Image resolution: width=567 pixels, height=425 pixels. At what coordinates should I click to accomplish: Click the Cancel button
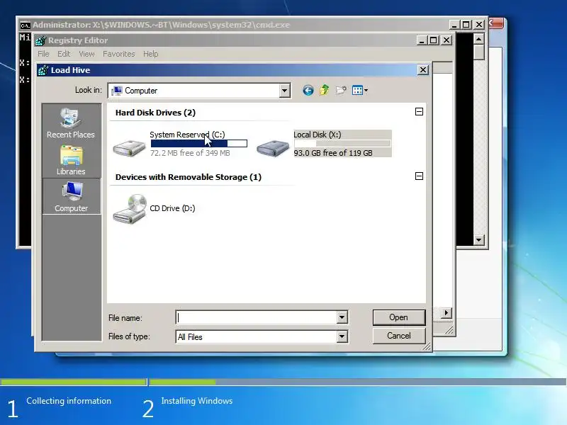(x=399, y=336)
